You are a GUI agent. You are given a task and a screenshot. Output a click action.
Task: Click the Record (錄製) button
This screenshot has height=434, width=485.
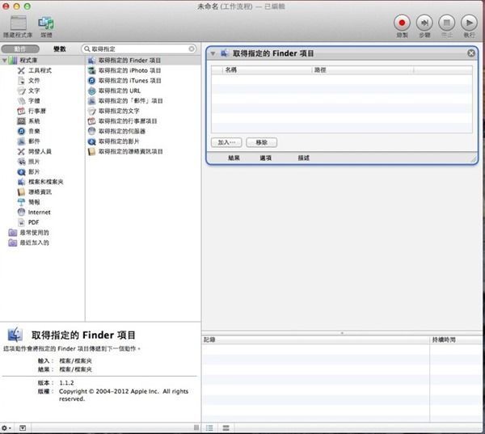(x=402, y=23)
